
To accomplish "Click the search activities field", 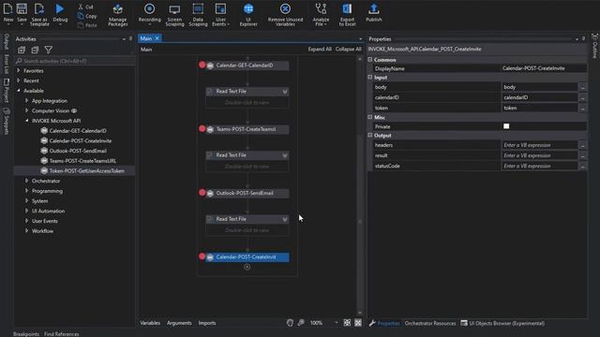I will pos(75,61).
